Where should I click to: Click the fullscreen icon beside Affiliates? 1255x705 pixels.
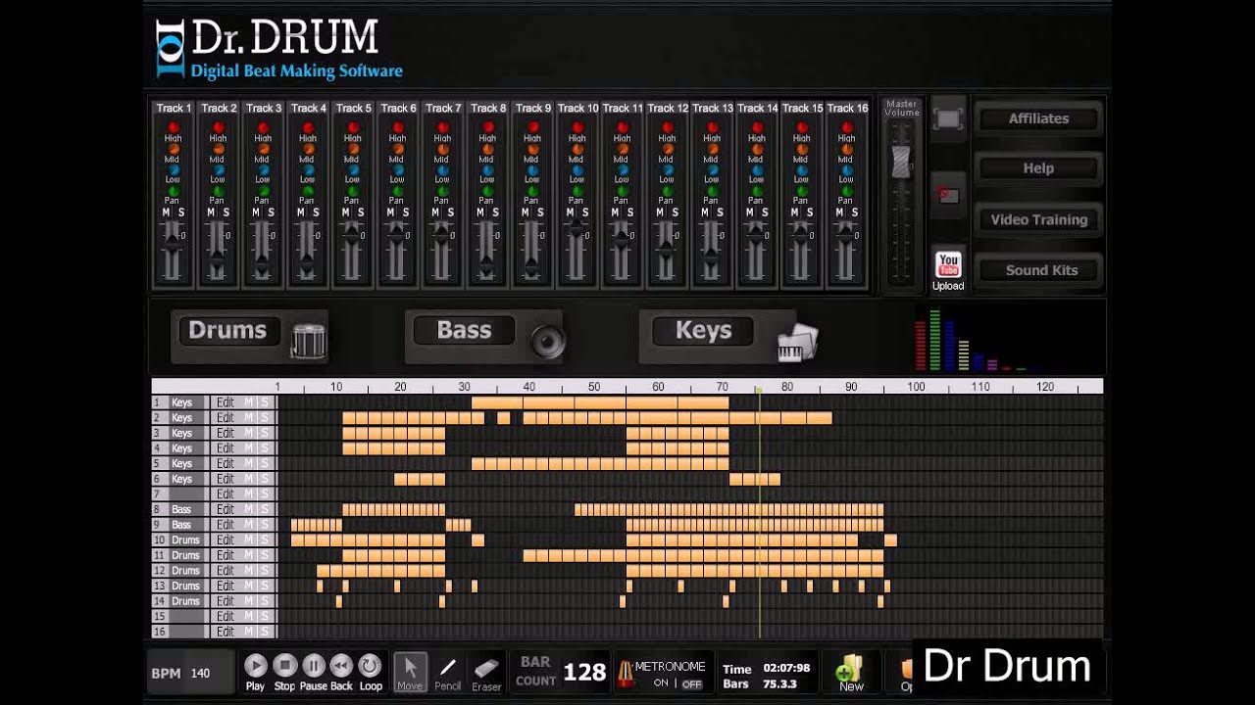(x=948, y=119)
